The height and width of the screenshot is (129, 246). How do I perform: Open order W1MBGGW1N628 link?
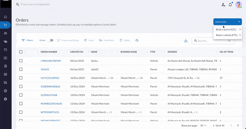[51, 104]
